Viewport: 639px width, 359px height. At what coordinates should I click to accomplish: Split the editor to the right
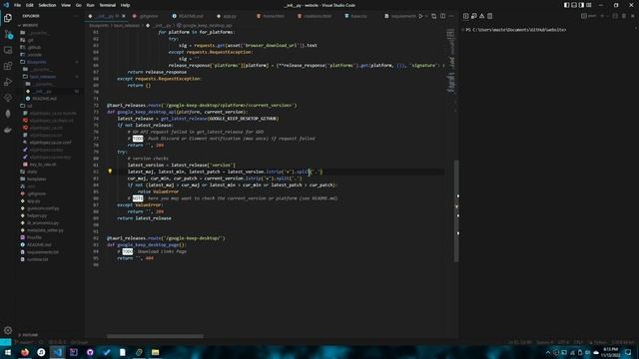pos(442,16)
